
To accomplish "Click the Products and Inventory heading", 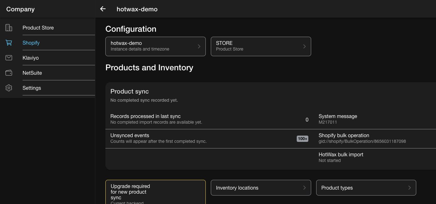I will coord(149,67).
